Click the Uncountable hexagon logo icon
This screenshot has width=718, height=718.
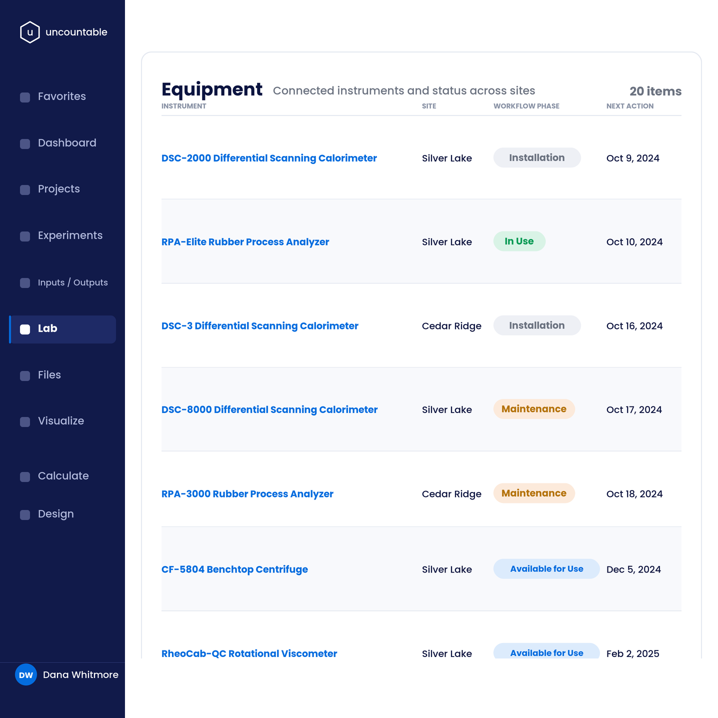click(x=30, y=32)
